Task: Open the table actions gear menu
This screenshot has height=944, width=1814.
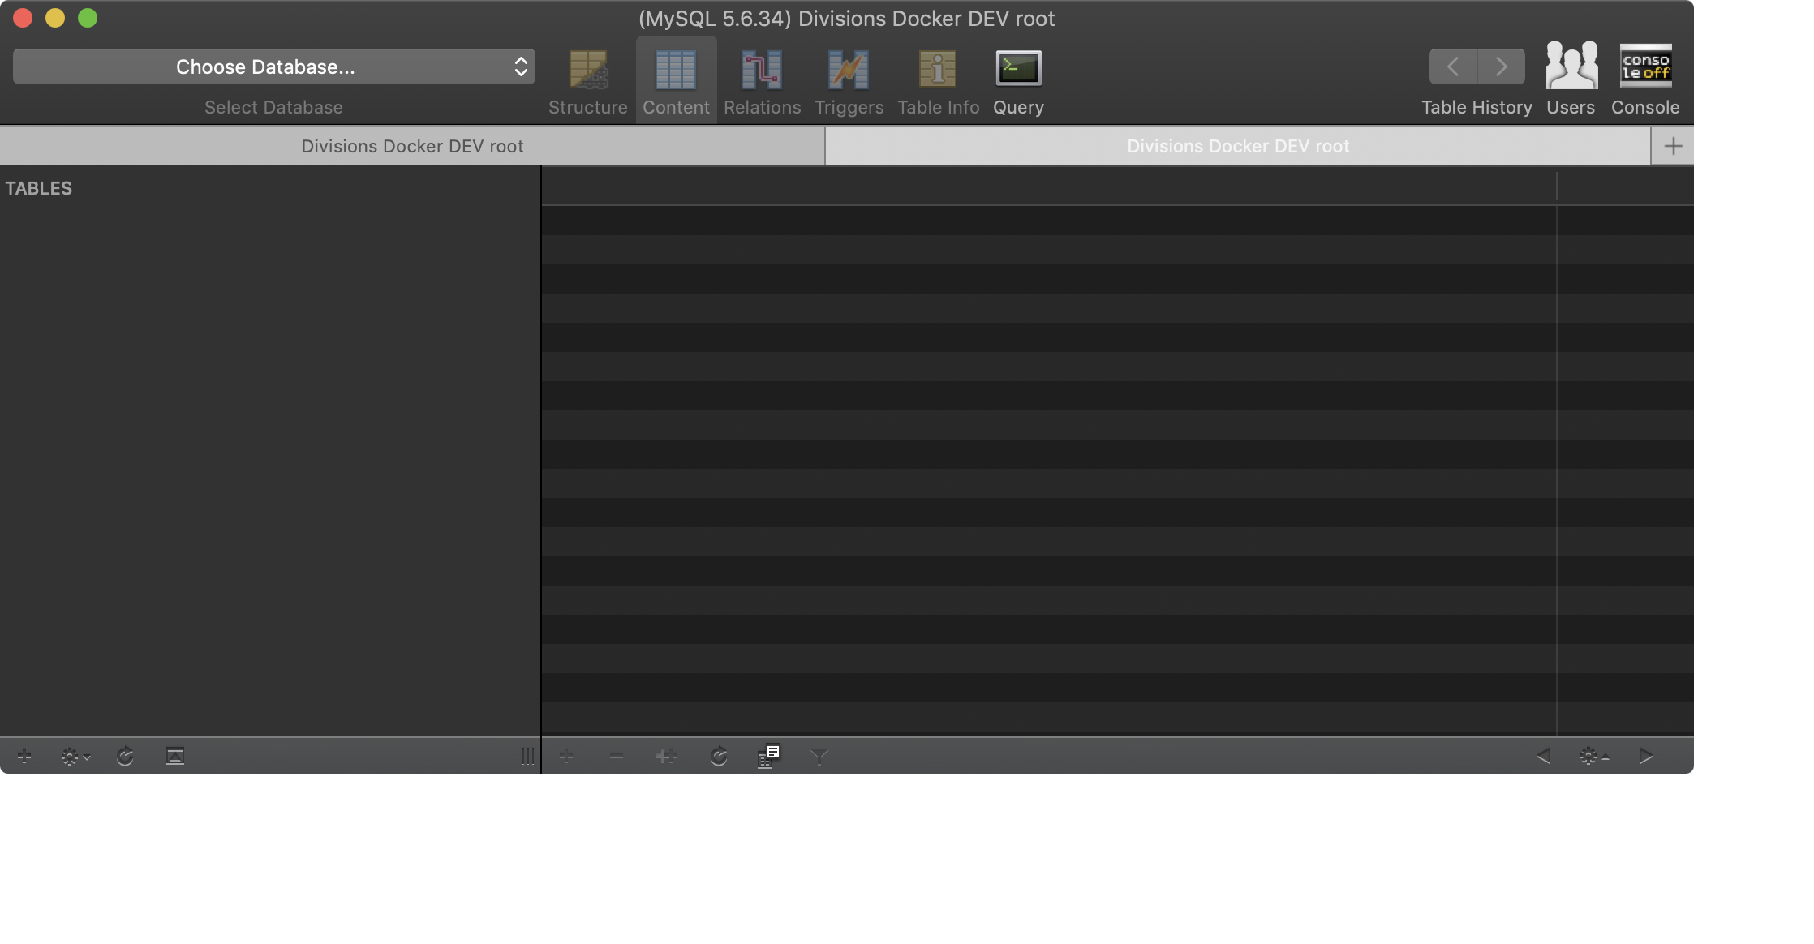Action: click(x=73, y=756)
